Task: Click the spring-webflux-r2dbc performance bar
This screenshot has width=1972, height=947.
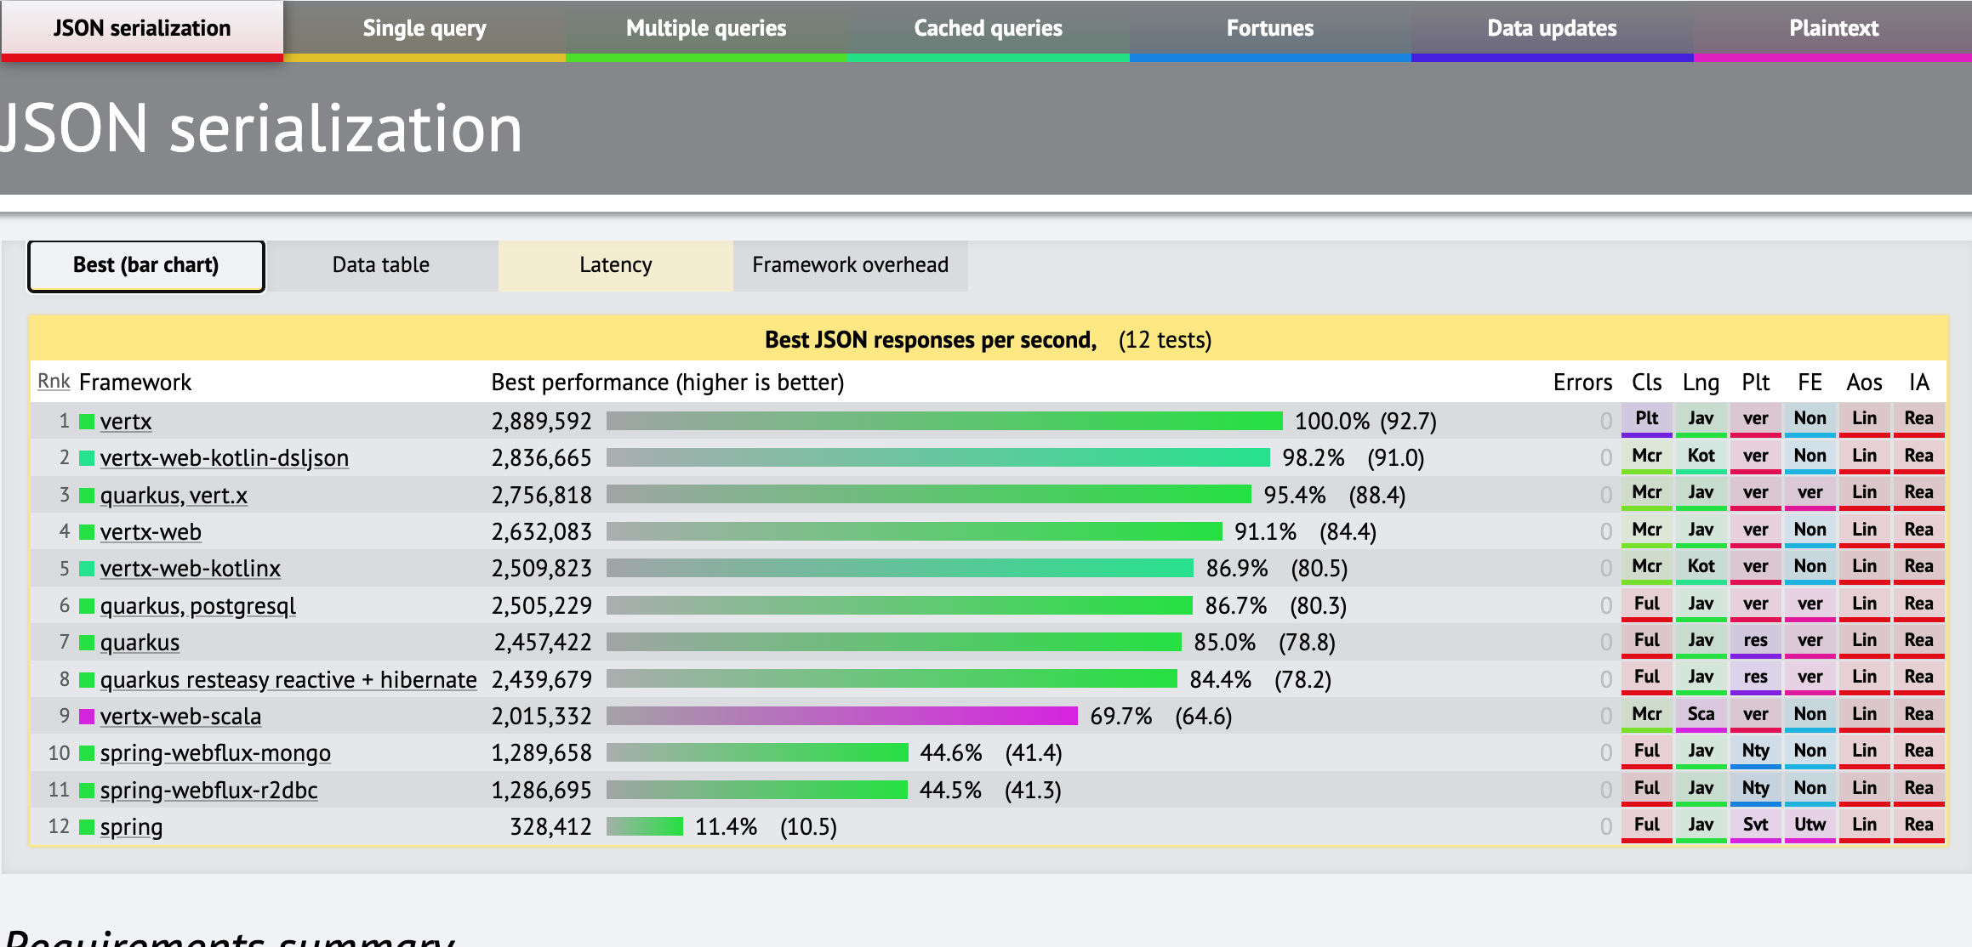Action: coord(756,790)
